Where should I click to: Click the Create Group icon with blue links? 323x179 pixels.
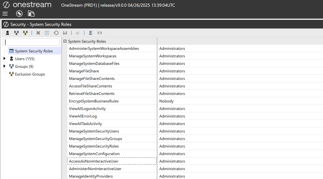[x=16, y=33]
